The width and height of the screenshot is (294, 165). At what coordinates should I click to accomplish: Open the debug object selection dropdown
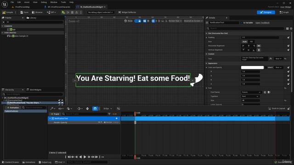pos(100,12)
